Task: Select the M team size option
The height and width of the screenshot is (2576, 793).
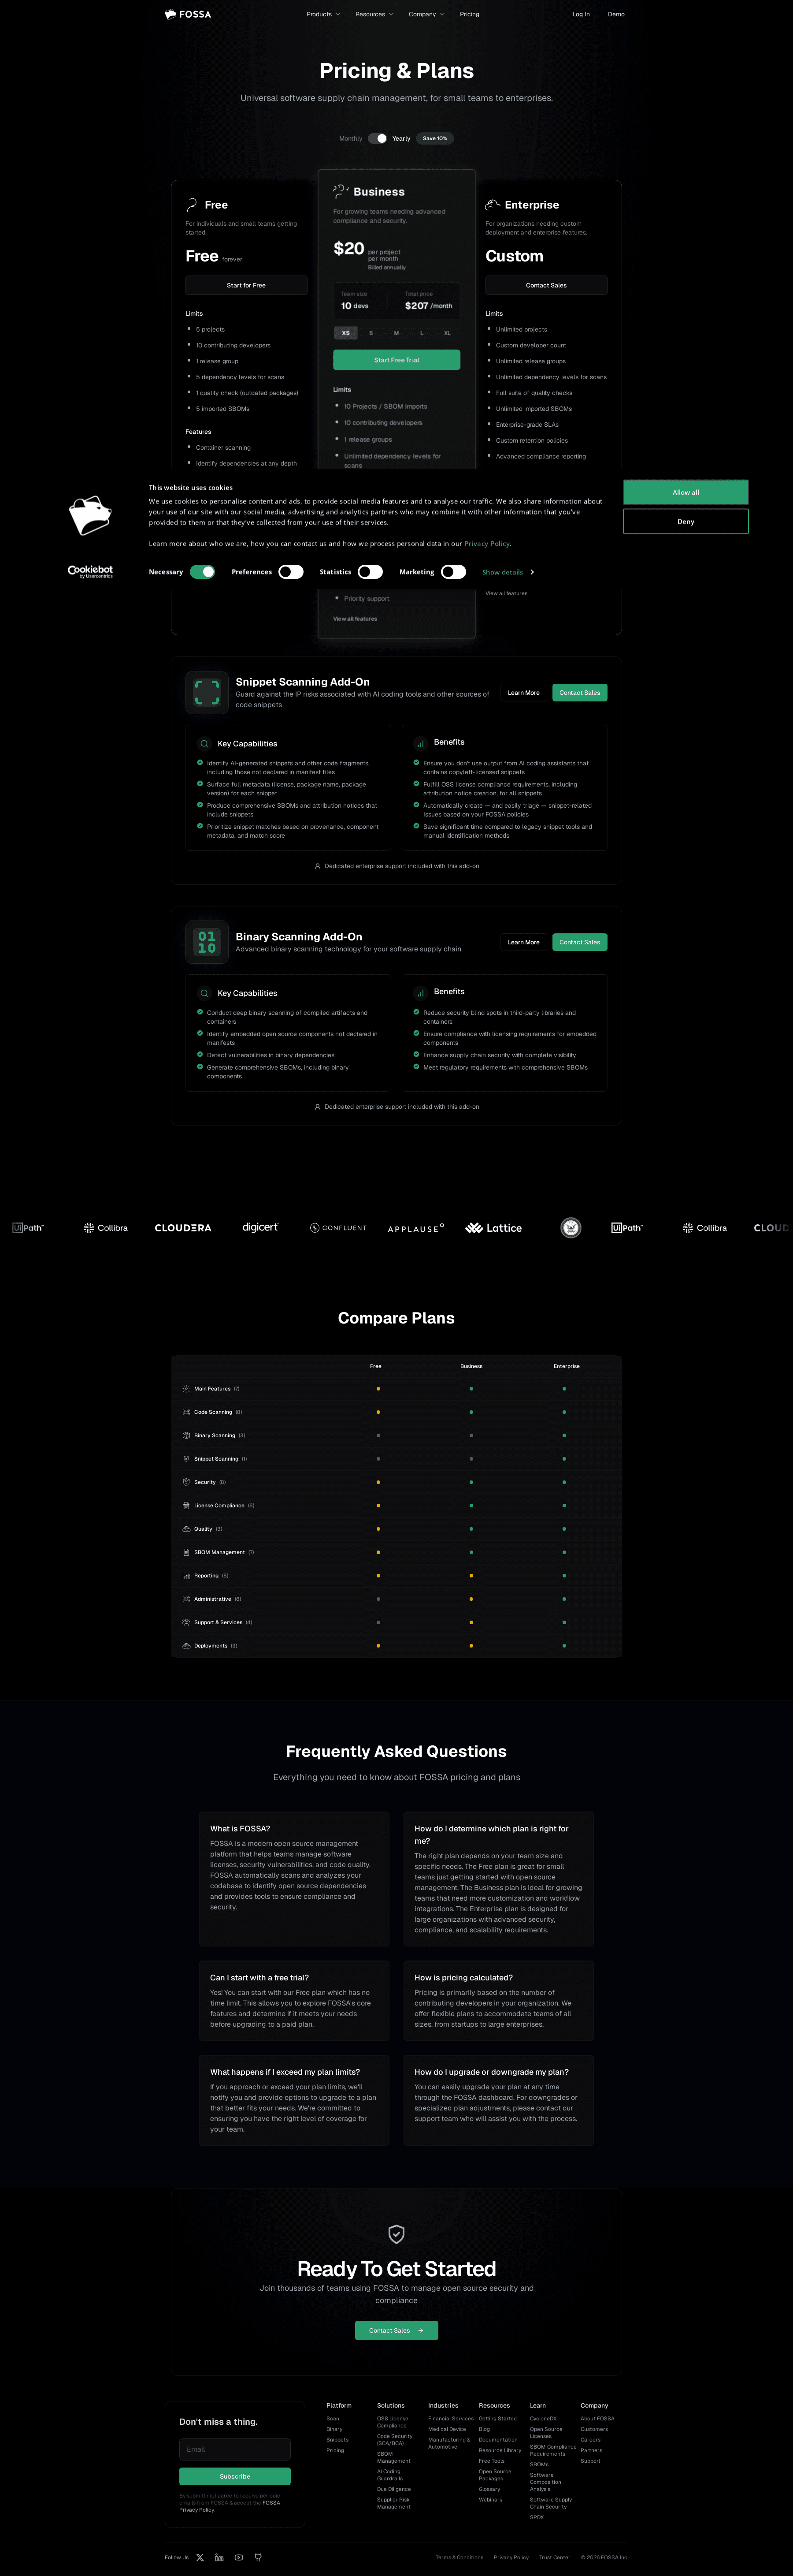Action: pos(396,333)
